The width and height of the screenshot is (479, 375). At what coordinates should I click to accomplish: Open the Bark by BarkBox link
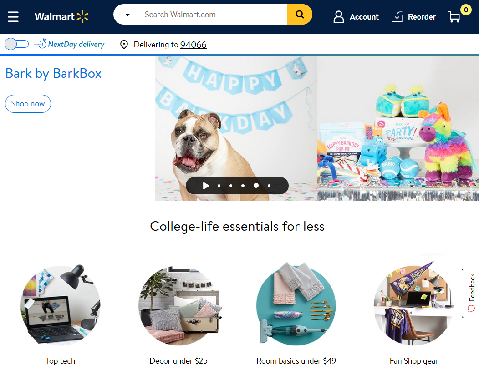(53, 74)
